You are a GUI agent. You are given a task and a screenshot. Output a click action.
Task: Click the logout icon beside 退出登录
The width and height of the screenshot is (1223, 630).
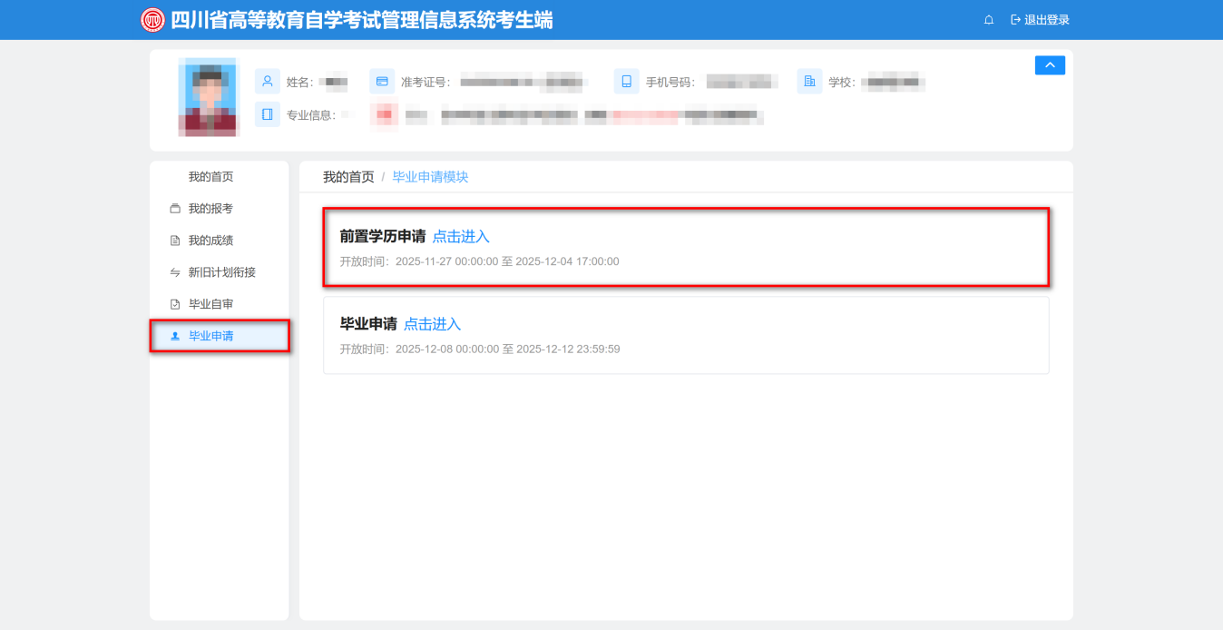point(1014,19)
